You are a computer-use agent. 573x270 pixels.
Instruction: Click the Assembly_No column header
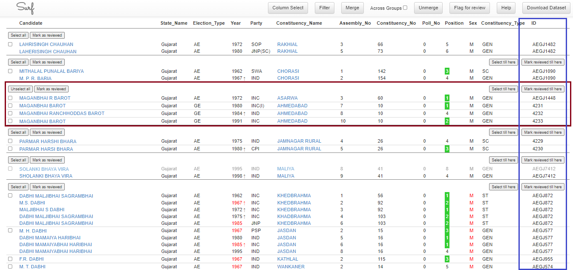pos(355,23)
